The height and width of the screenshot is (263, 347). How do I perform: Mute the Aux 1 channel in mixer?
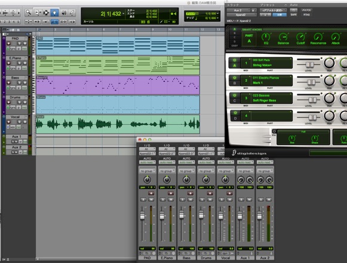249,200
